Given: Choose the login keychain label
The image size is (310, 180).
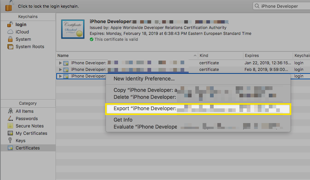Looking at the screenshot, I should 21,25.
